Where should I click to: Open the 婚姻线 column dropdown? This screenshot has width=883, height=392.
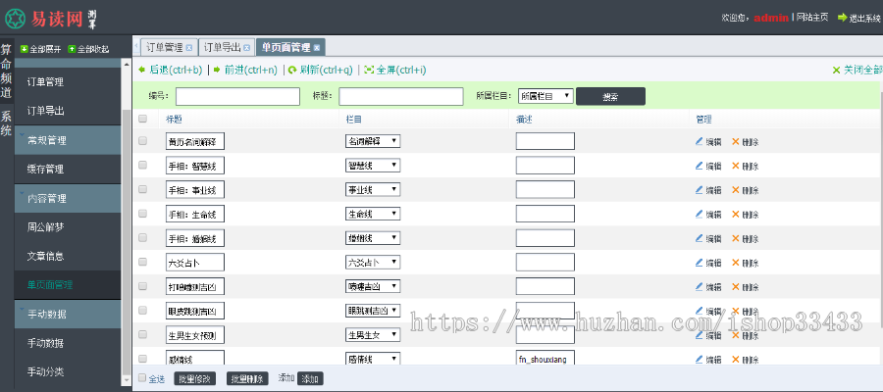point(373,238)
